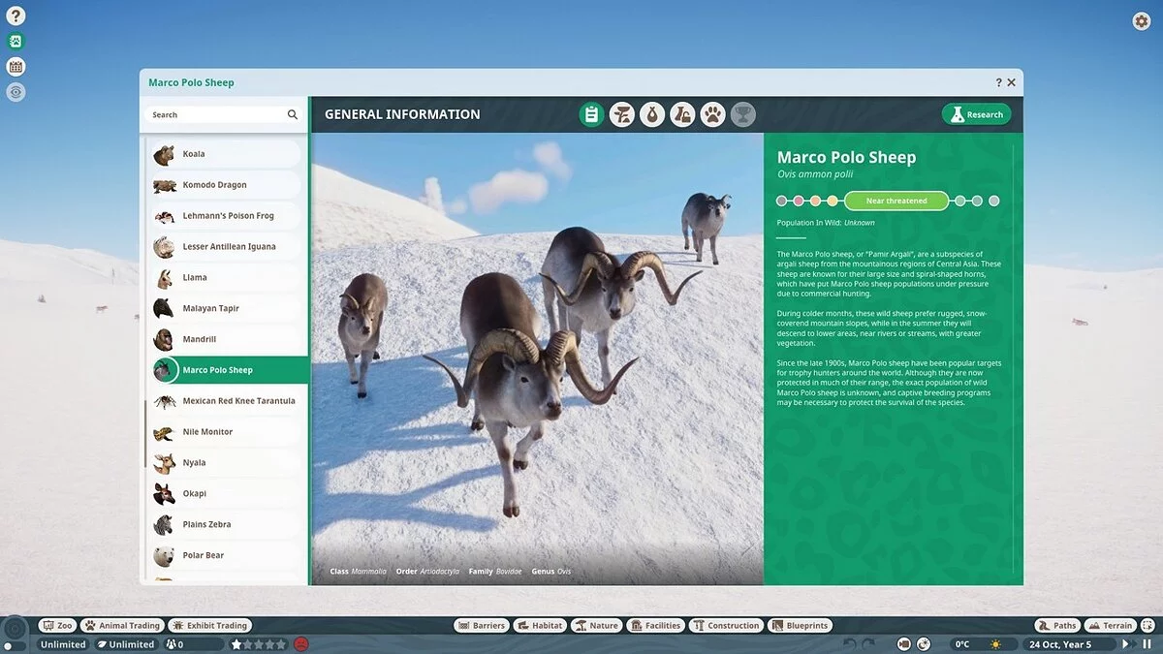Click the magnifying glass search icon

293,114
